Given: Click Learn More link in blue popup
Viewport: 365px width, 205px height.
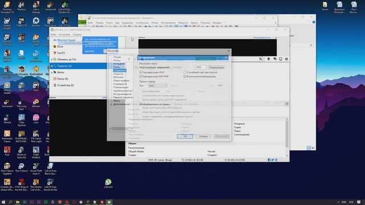Looking at the screenshot, I should pyautogui.click(x=90, y=51).
